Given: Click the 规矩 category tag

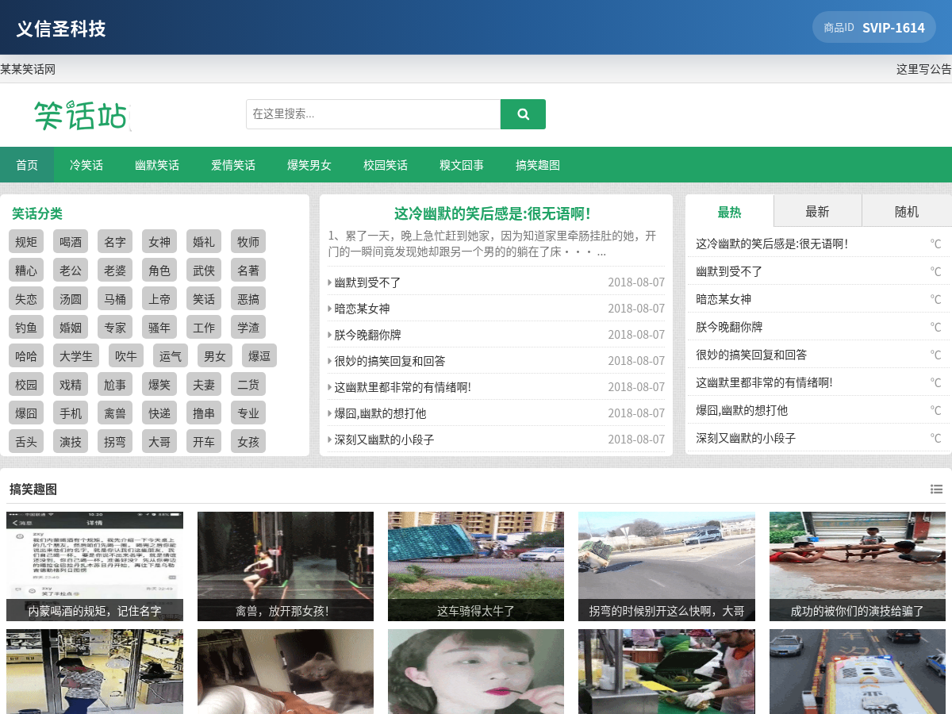Looking at the screenshot, I should [26, 242].
